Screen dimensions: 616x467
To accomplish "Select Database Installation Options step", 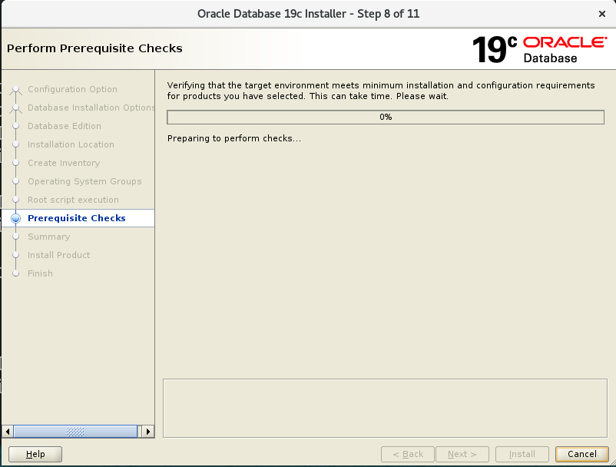I will (91, 108).
